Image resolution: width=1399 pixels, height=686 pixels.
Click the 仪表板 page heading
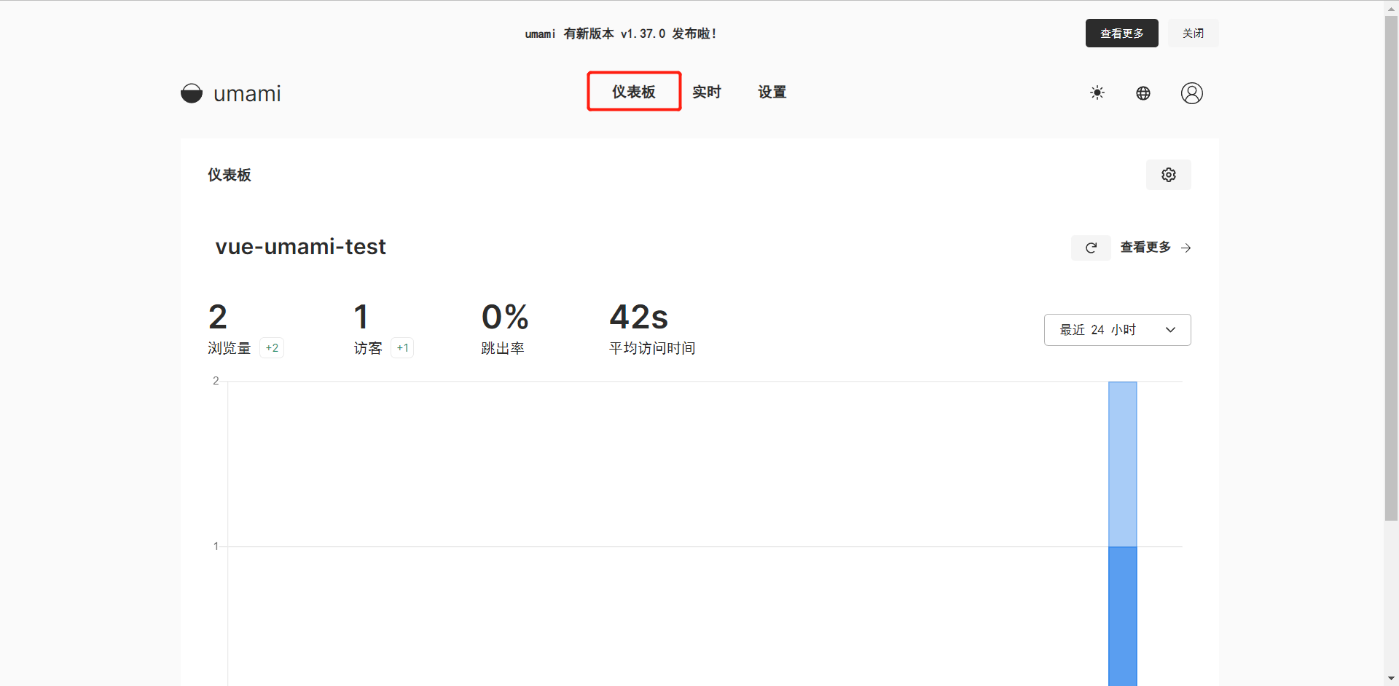pos(230,175)
